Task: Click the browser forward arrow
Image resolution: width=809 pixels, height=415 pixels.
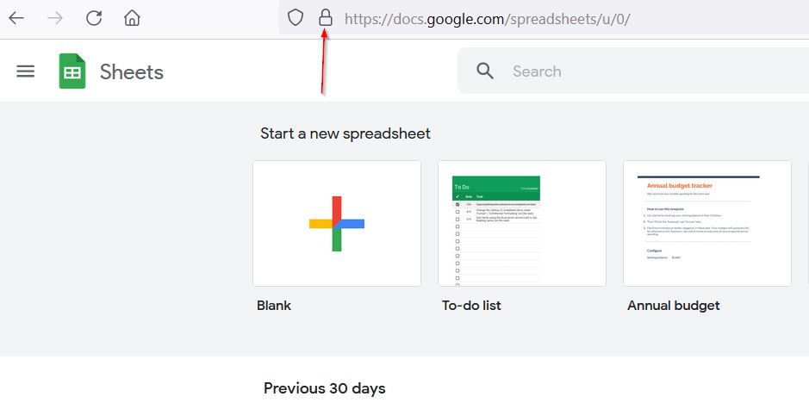Action: click(54, 18)
